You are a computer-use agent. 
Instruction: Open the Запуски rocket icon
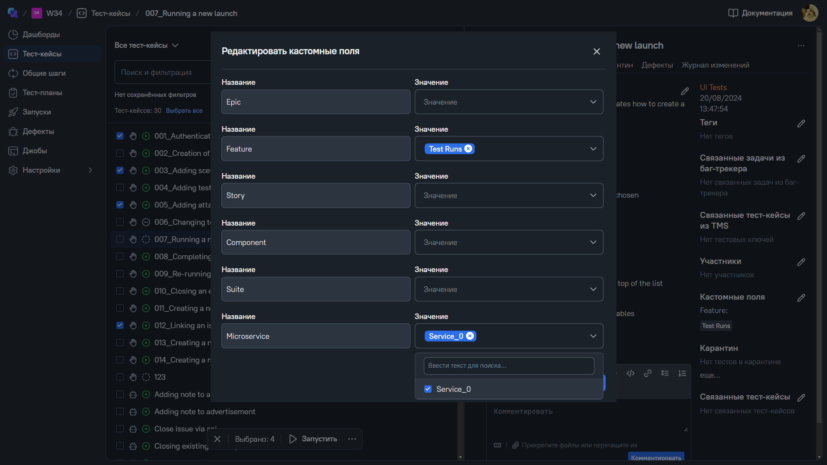[13, 112]
